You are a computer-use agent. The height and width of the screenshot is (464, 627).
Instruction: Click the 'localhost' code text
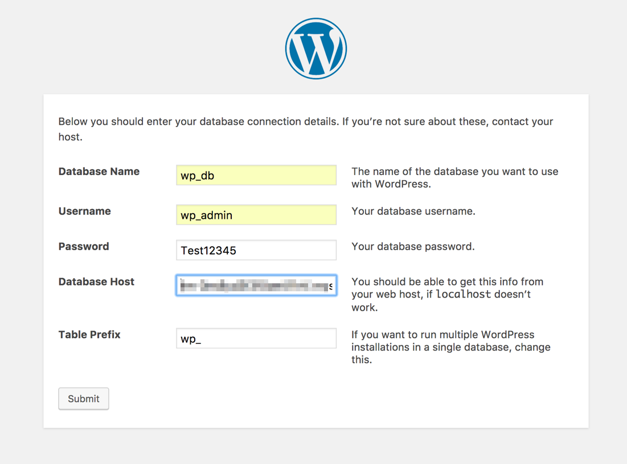tap(463, 294)
